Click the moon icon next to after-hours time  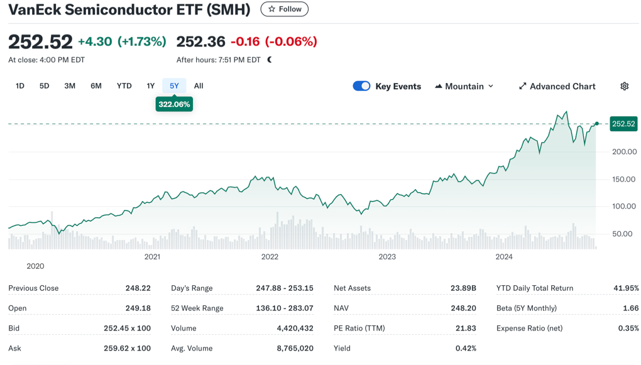(x=269, y=60)
